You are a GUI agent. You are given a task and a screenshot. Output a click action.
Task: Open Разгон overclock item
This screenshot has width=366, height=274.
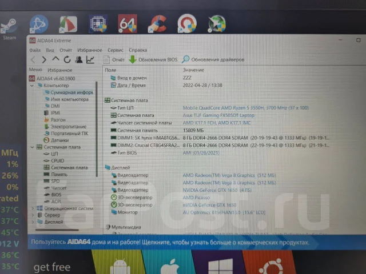coord(55,120)
